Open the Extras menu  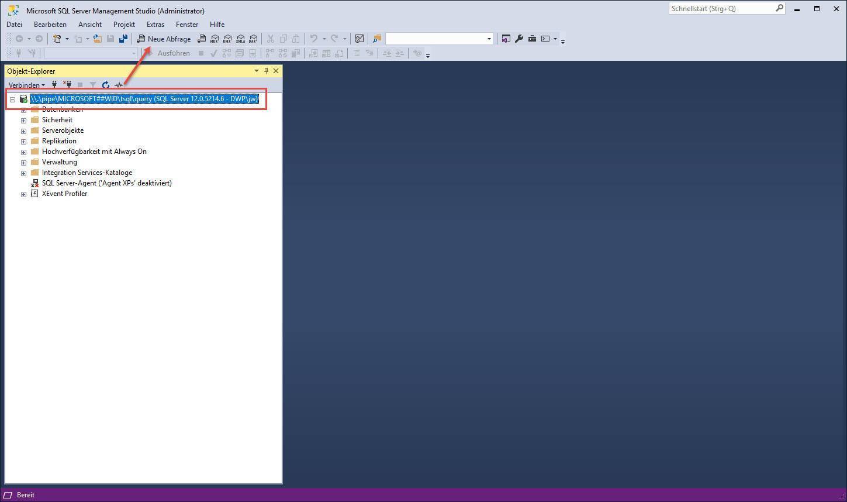(x=155, y=25)
